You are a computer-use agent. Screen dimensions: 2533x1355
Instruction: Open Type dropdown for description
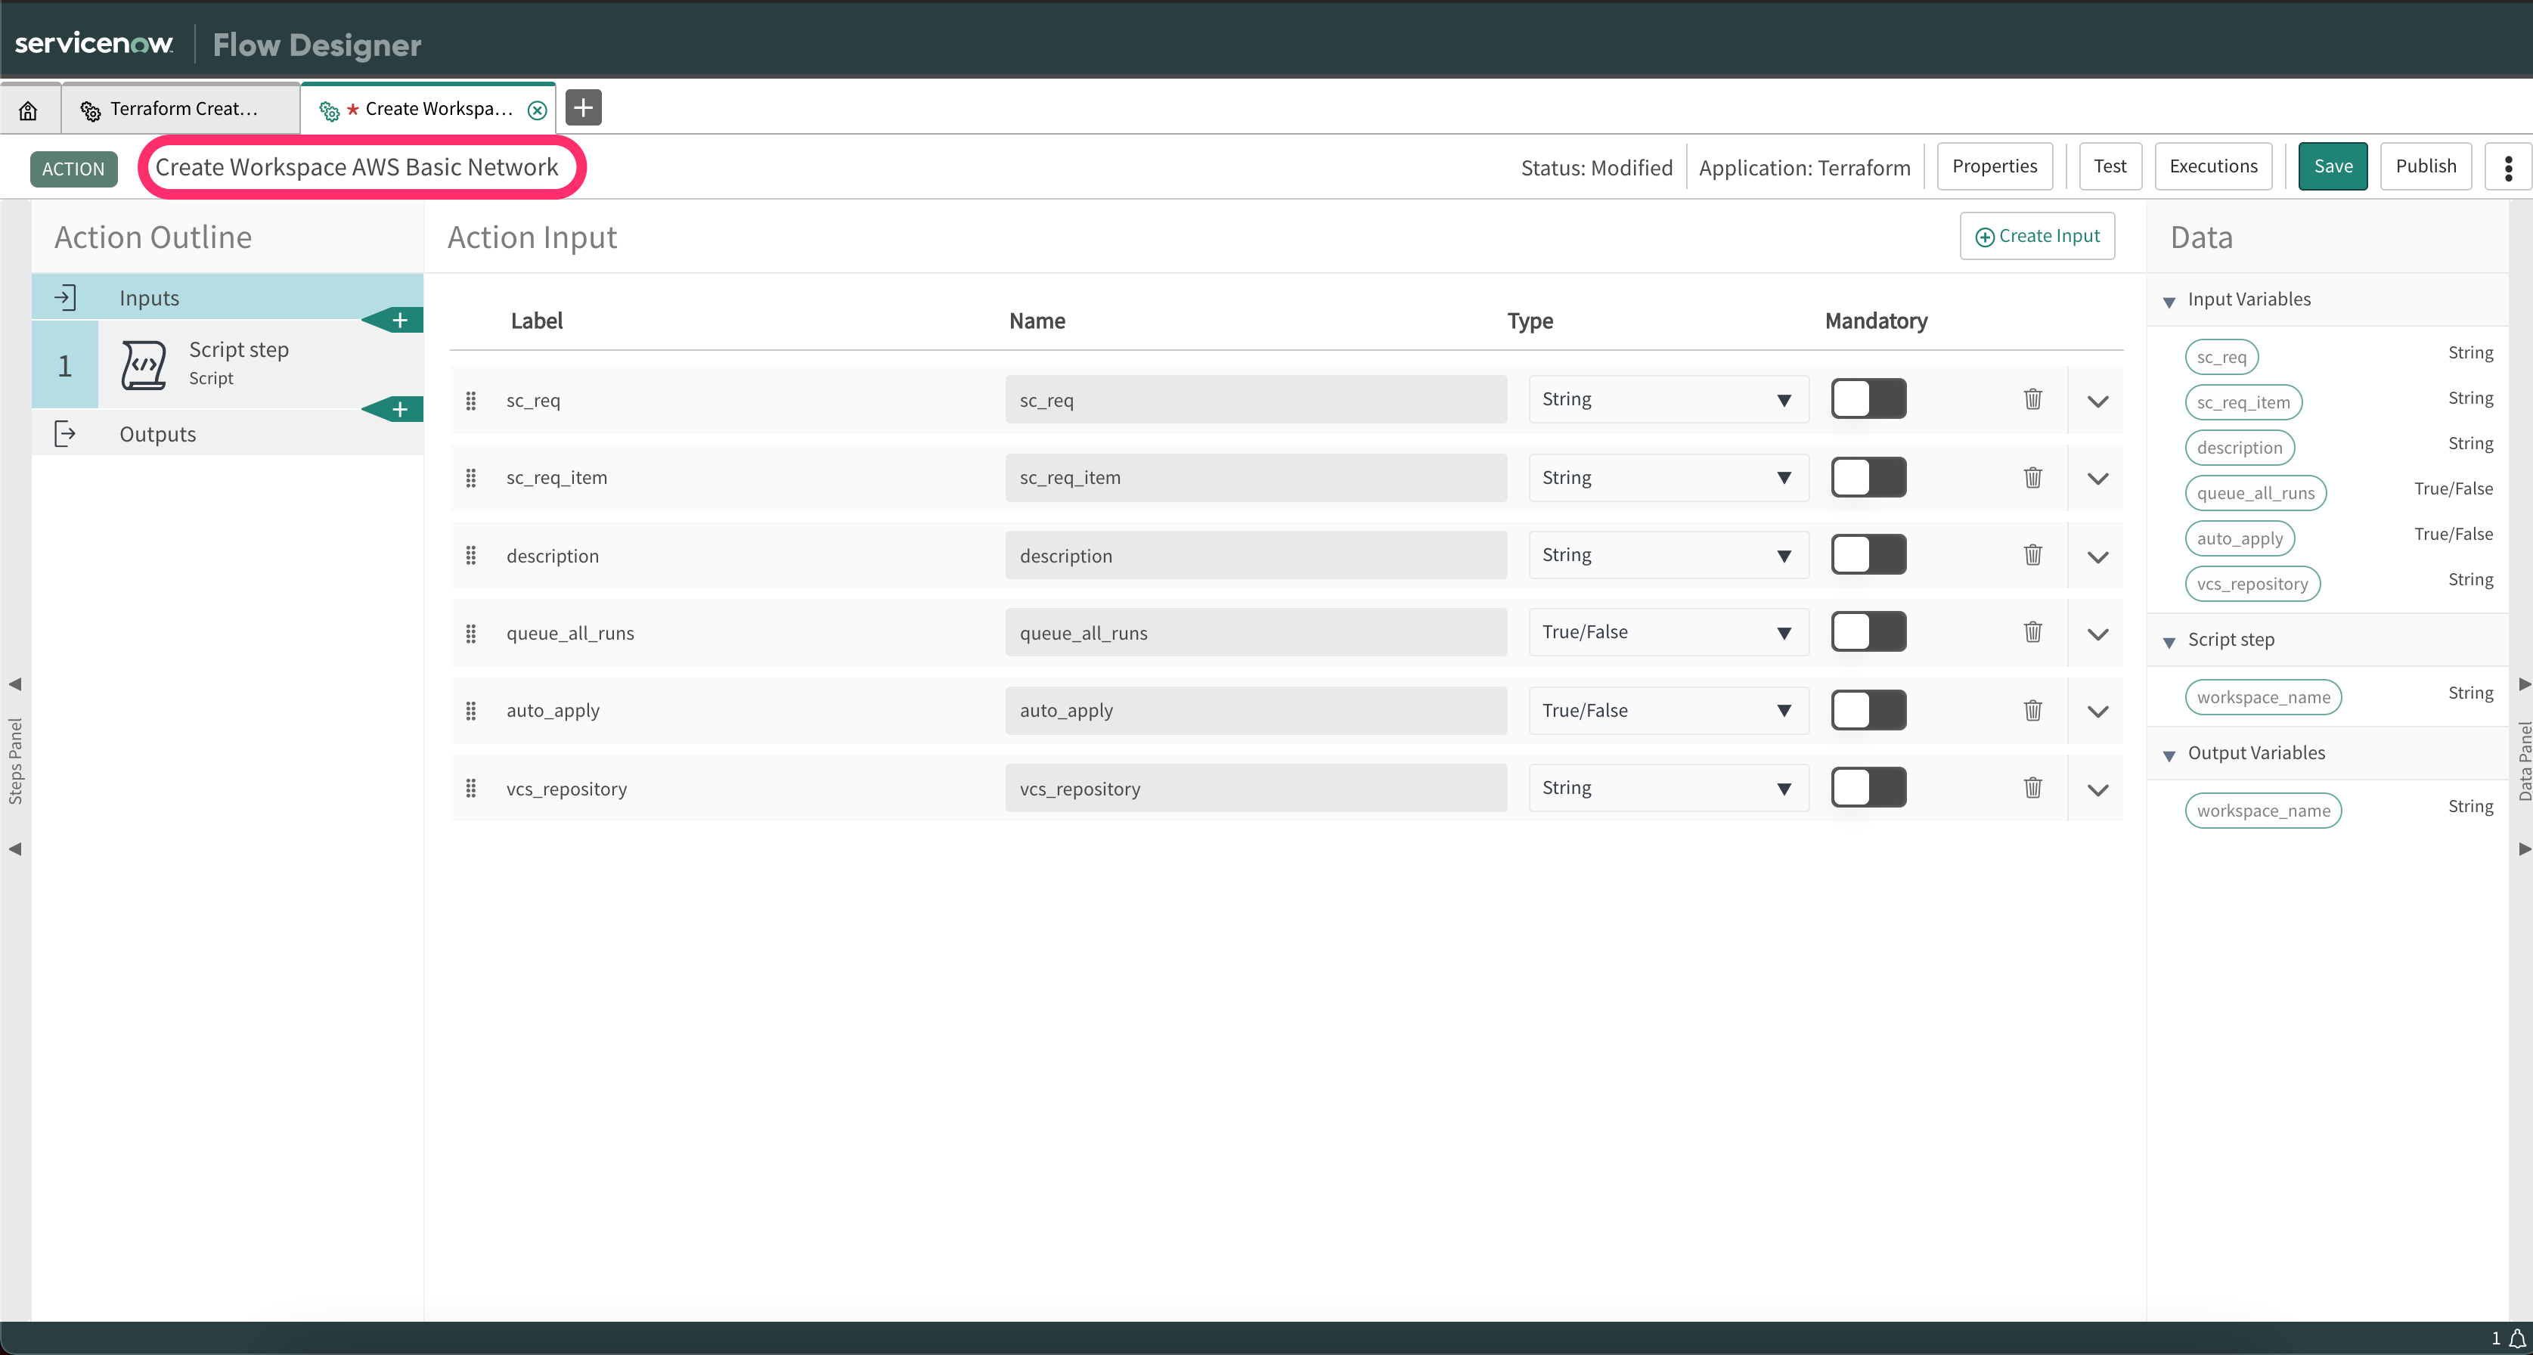click(1668, 556)
